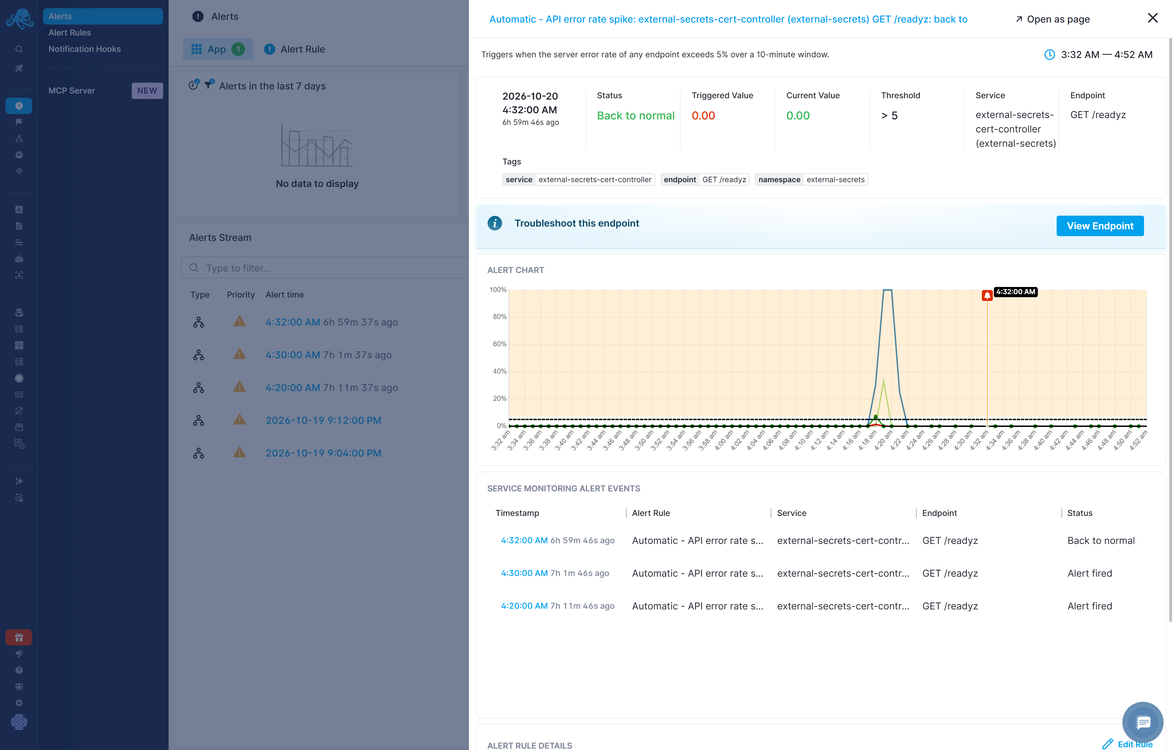Viewport: 1172px width, 750px height.
Task: Click the red bell marker on alert chart
Action: (987, 295)
